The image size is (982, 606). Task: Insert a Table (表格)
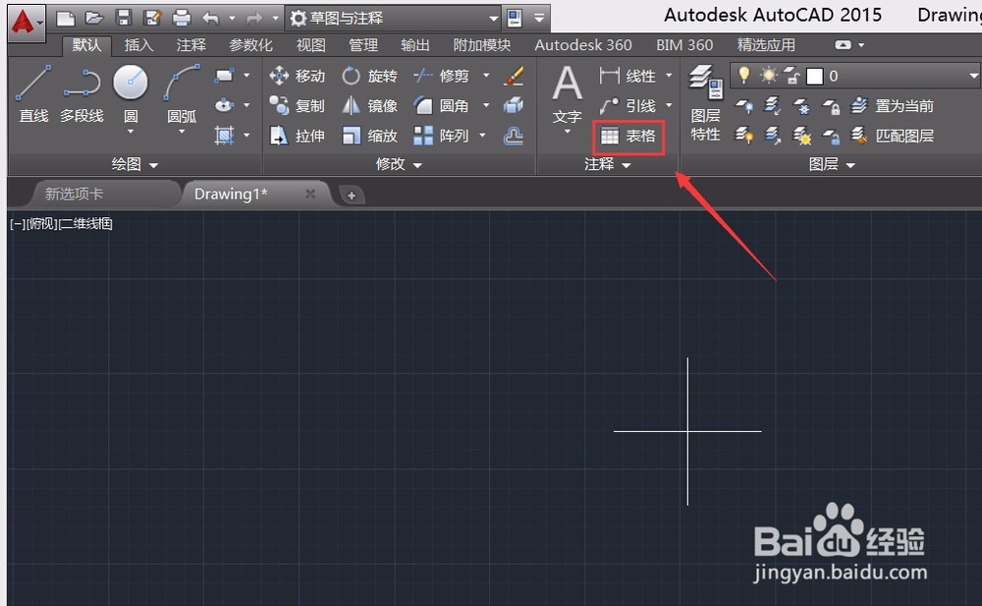coord(628,136)
